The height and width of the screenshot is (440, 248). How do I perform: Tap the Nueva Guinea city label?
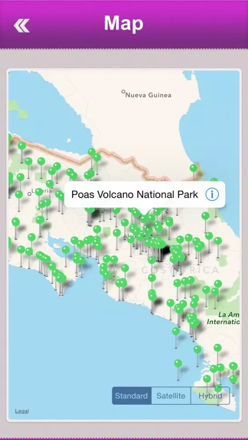(x=148, y=95)
